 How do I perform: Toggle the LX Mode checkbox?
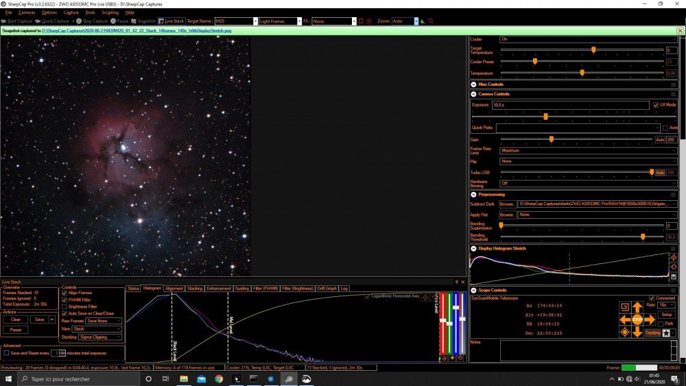tap(656, 105)
